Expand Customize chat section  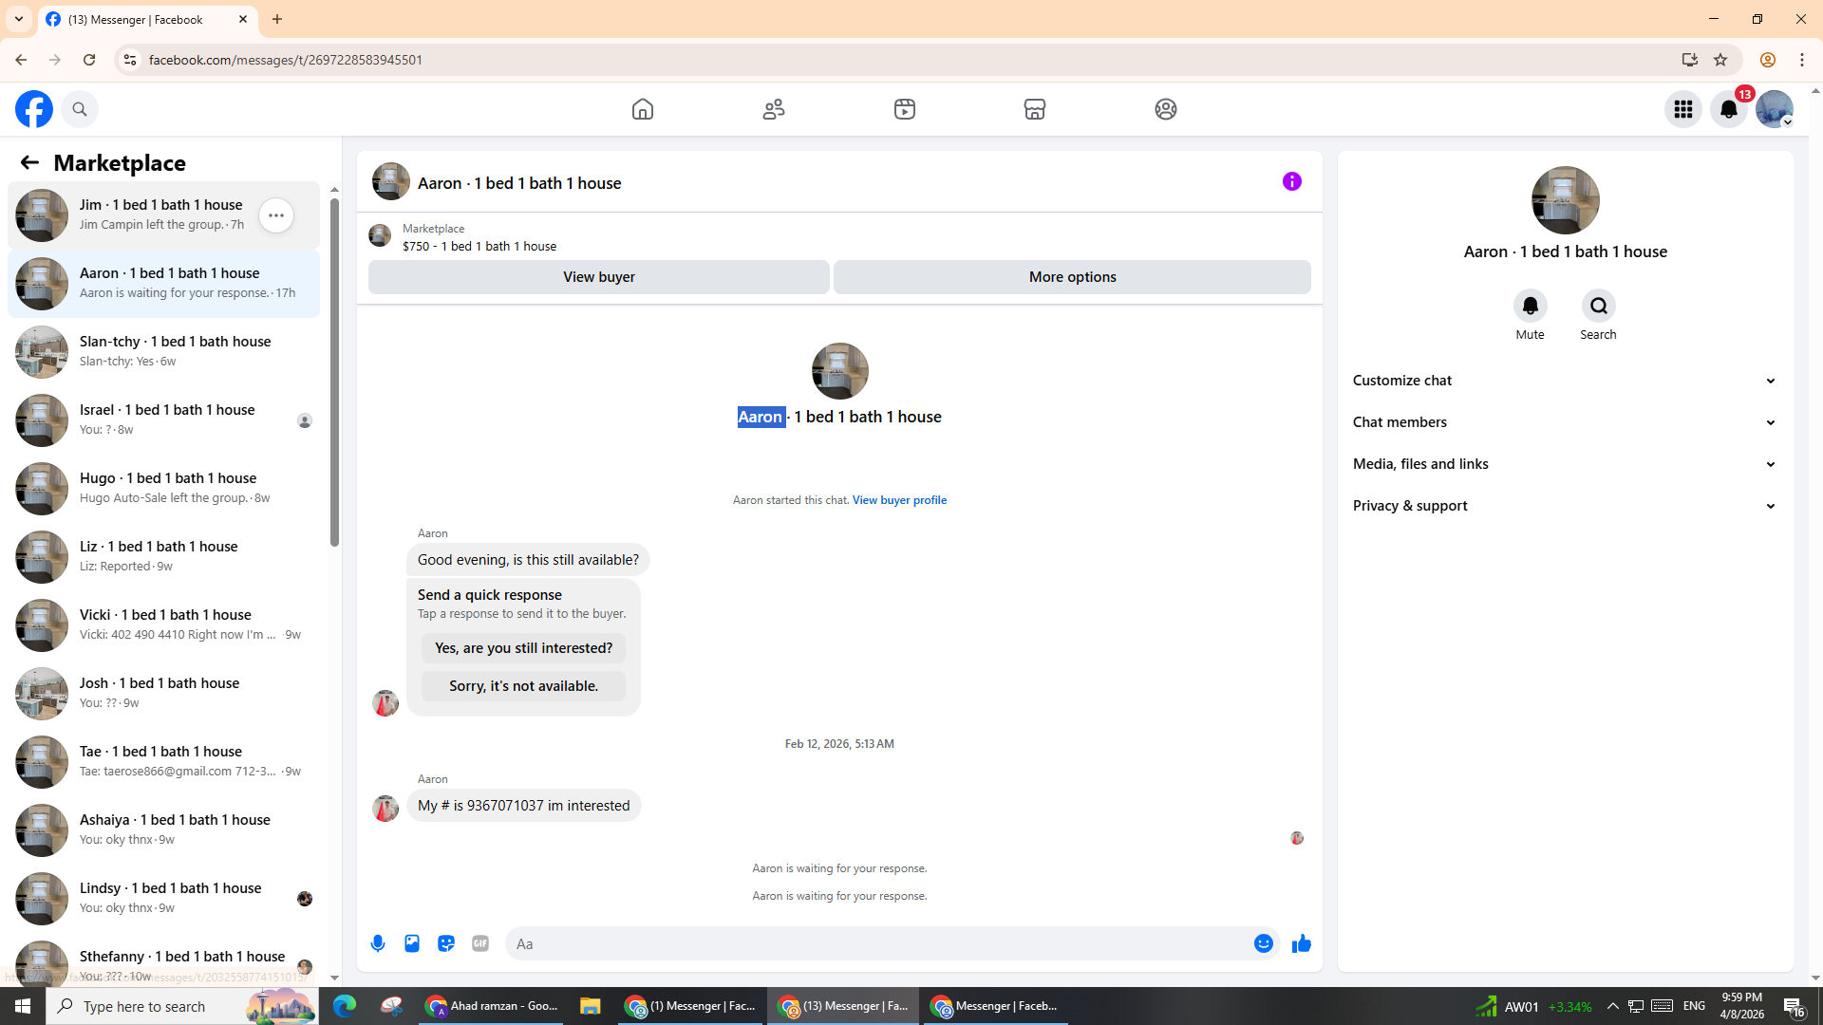pos(1564,381)
